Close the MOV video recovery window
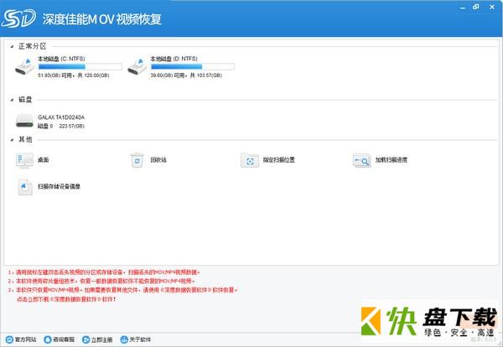Viewport: 503px width, 347px height. tap(492, 7)
